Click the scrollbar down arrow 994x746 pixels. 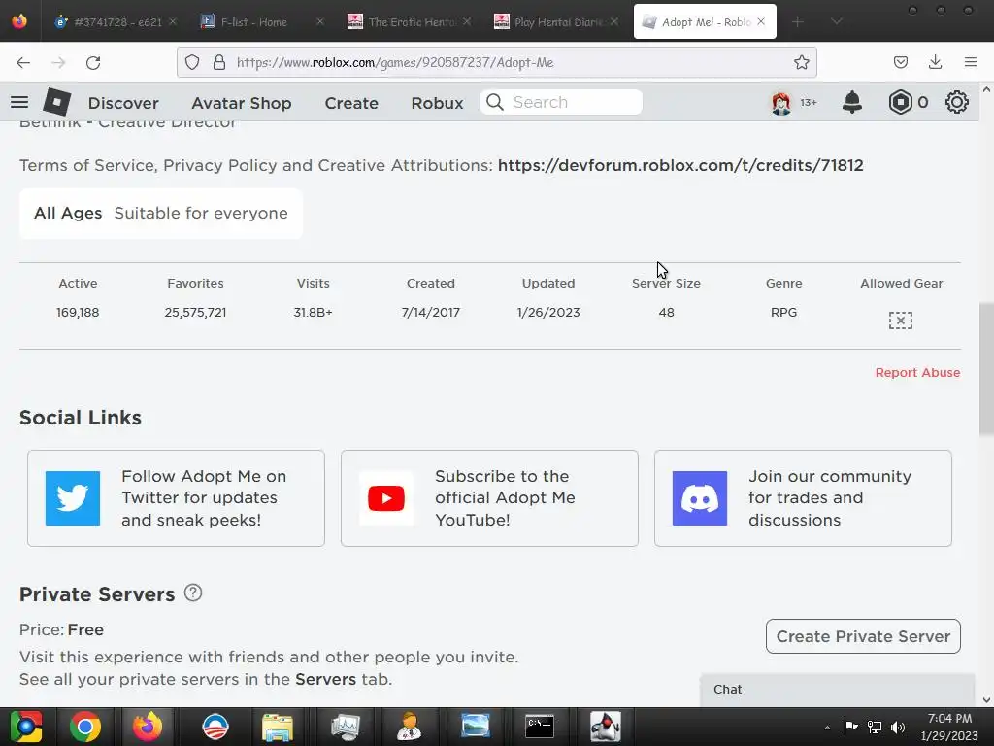pos(986,700)
